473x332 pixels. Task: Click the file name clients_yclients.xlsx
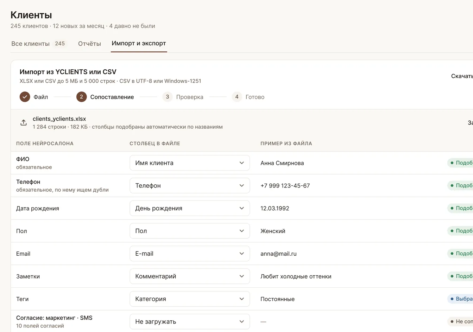[x=59, y=119]
